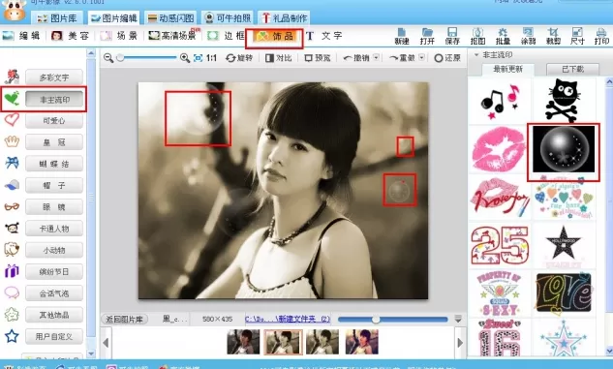Pick the pink lips kiss sticker

pyautogui.click(x=499, y=150)
